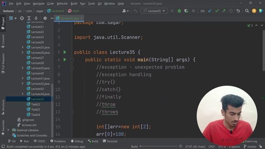Expand the Lecture31.java tree node
This screenshot has height=149, width=265.
click(x=22, y=78)
